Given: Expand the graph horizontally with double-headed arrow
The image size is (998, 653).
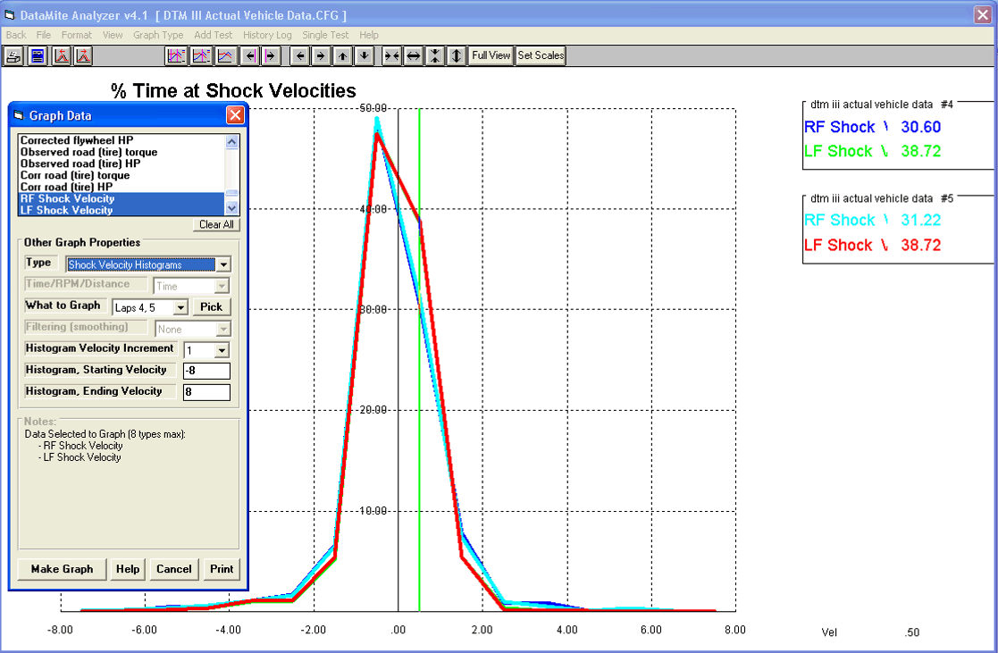Looking at the screenshot, I should pyautogui.click(x=413, y=56).
